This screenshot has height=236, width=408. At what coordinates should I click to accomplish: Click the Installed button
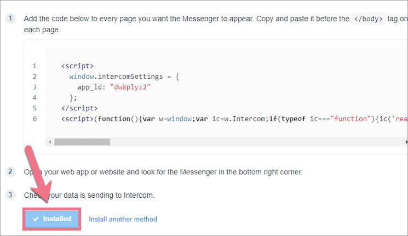click(x=52, y=219)
